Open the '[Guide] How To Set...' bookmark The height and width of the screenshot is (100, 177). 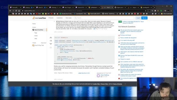tap(66, 14)
